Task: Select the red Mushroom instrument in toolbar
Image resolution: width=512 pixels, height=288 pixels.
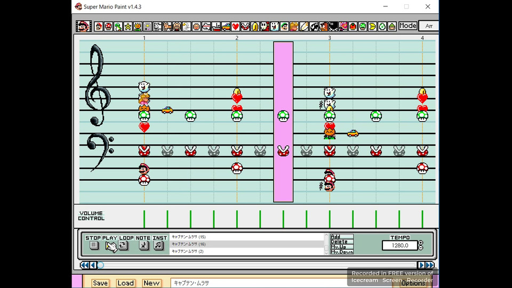Action: (x=108, y=27)
